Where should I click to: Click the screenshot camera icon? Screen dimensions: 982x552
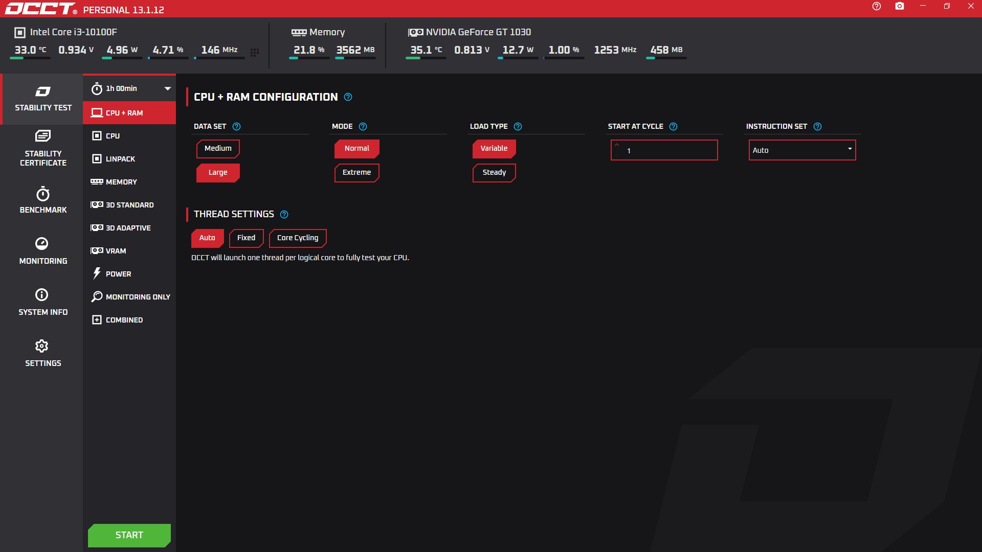tap(900, 6)
